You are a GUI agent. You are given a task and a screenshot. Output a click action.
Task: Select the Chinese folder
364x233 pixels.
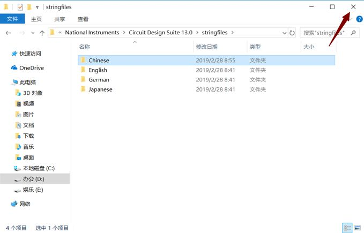206,61
